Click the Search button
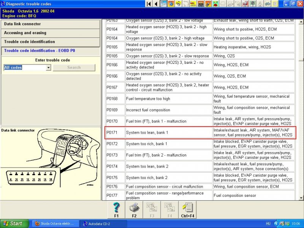 (x=74, y=68)
